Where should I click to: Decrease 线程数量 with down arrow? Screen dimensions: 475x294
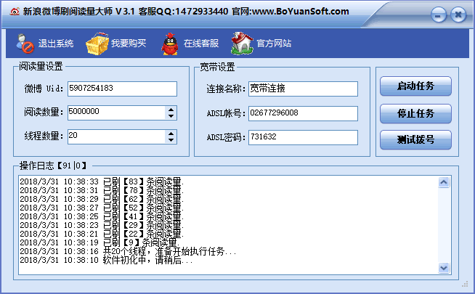171,140
